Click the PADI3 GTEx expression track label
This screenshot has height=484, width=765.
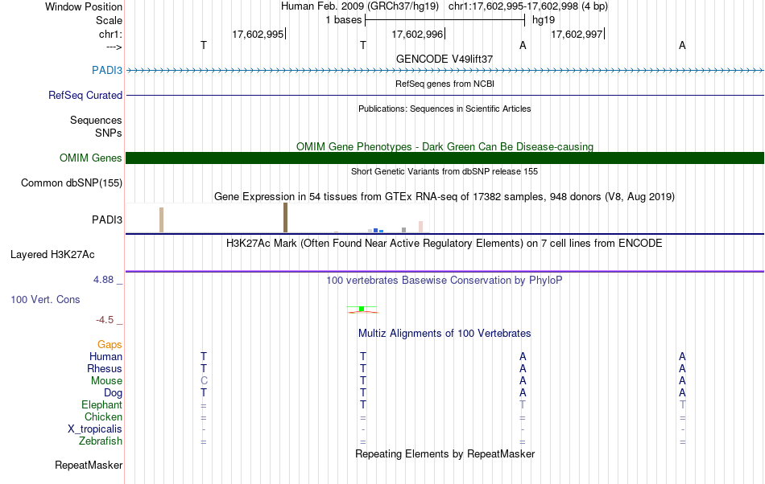(107, 220)
